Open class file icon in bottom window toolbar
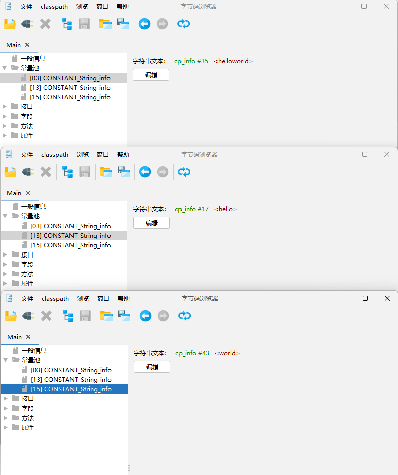The height and width of the screenshot is (475, 398). [11, 316]
